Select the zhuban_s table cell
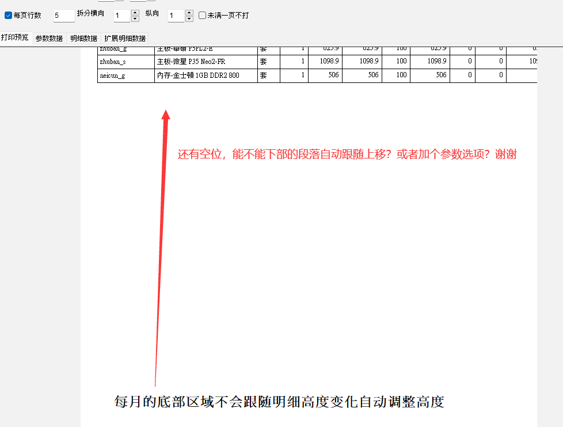This screenshot has width=563, height=427. (125, 61)
